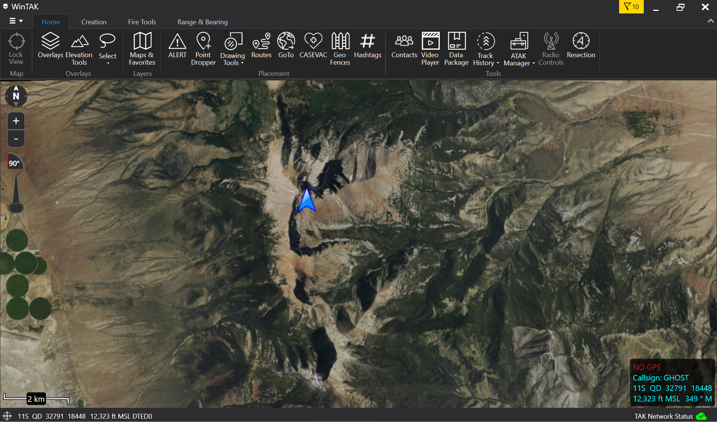
Task: Open the Contacts list
Action: click(x=404, y=45)
